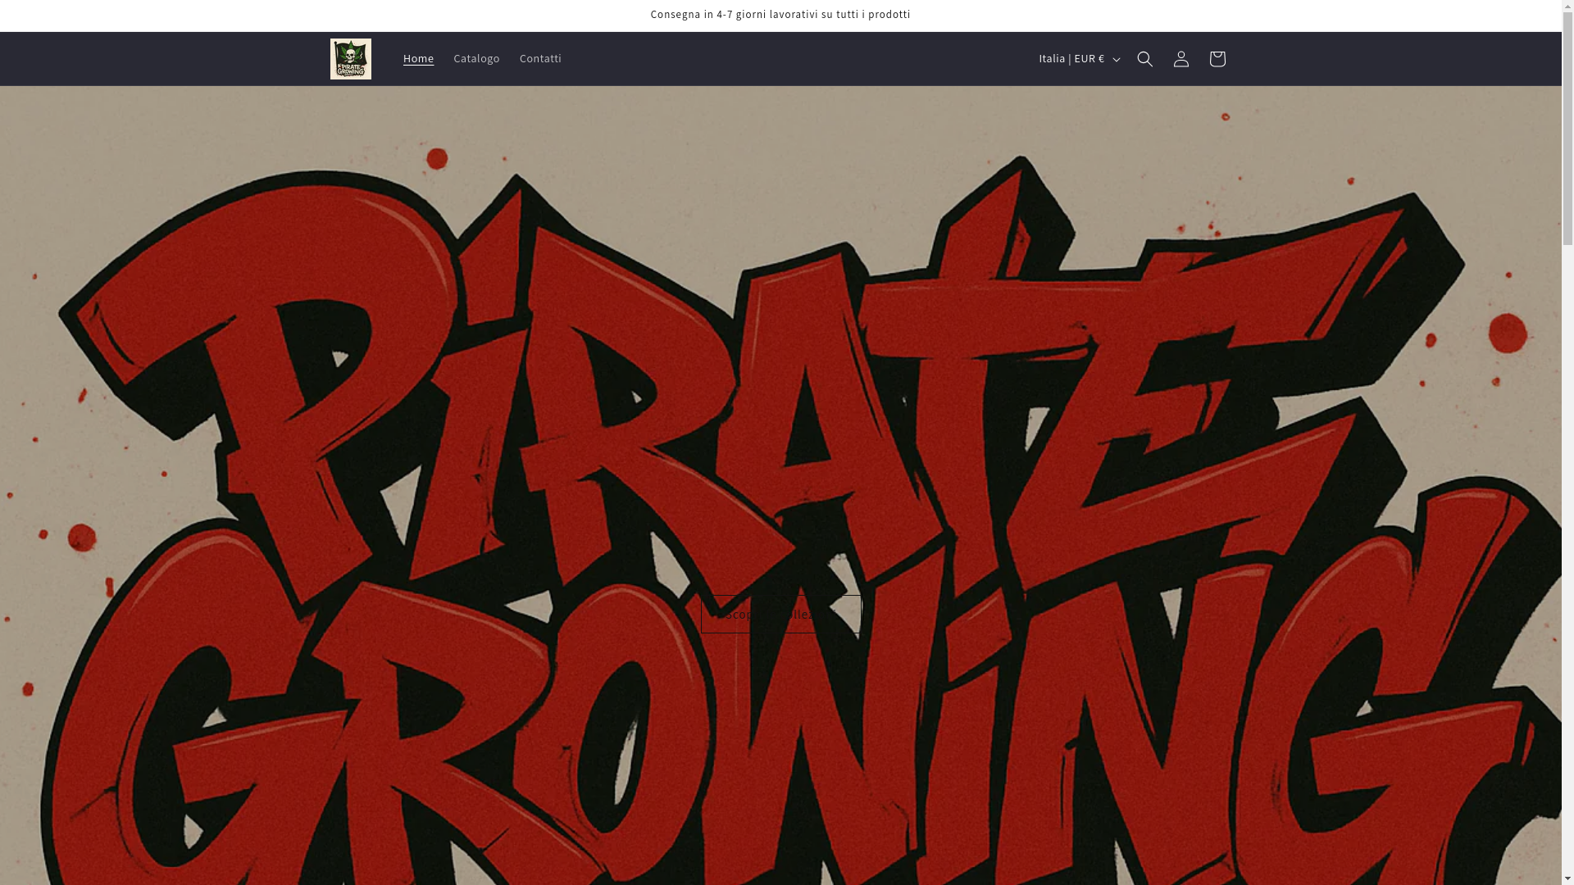Open the search magnifier icon
Screen dimensions: 1574x885
click(1144, 59)
